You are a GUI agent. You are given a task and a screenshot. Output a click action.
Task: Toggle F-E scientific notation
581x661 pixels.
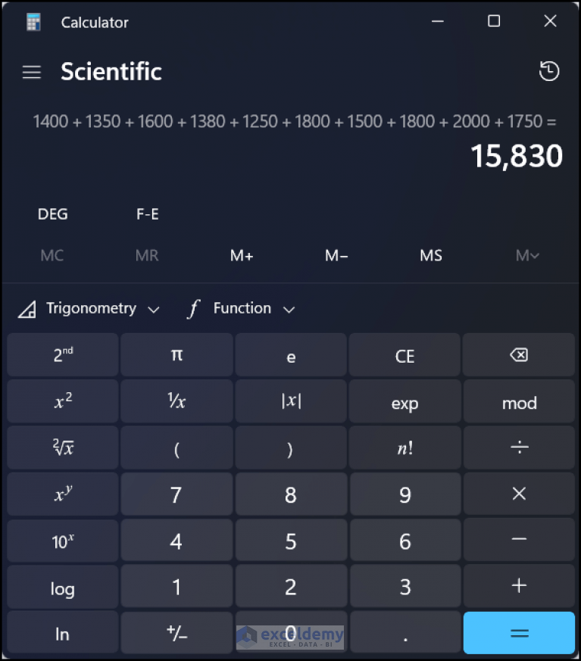(148, 214)
